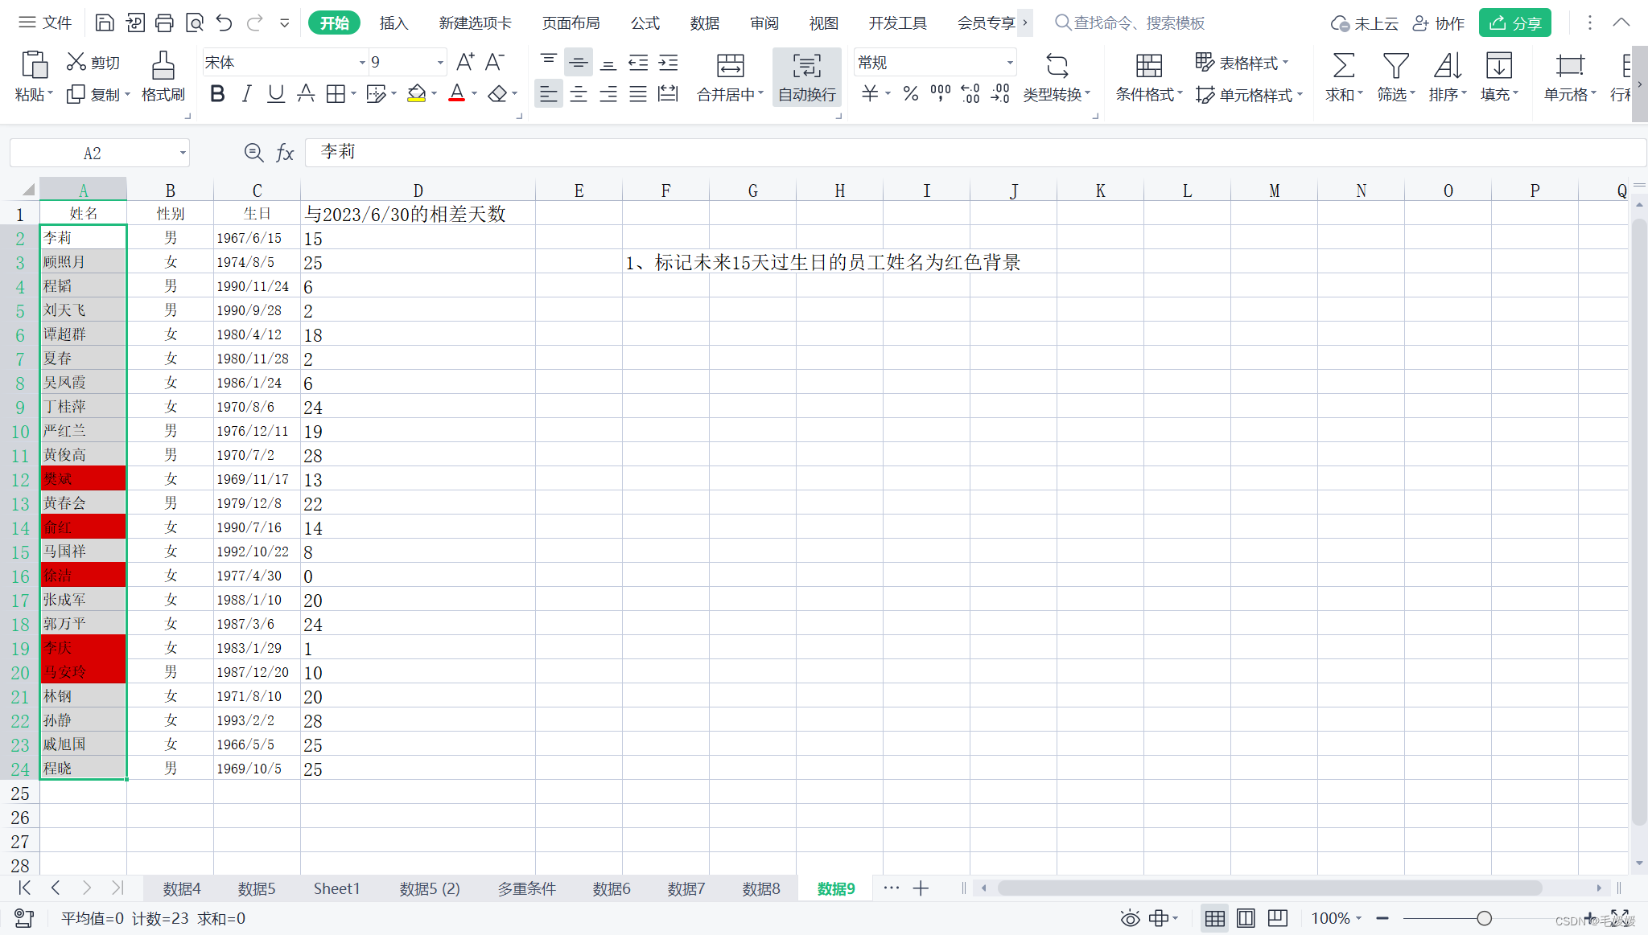Screen dimensions: 1648x935
Task: Click the insert function fx icon
Action: point(285,153)
